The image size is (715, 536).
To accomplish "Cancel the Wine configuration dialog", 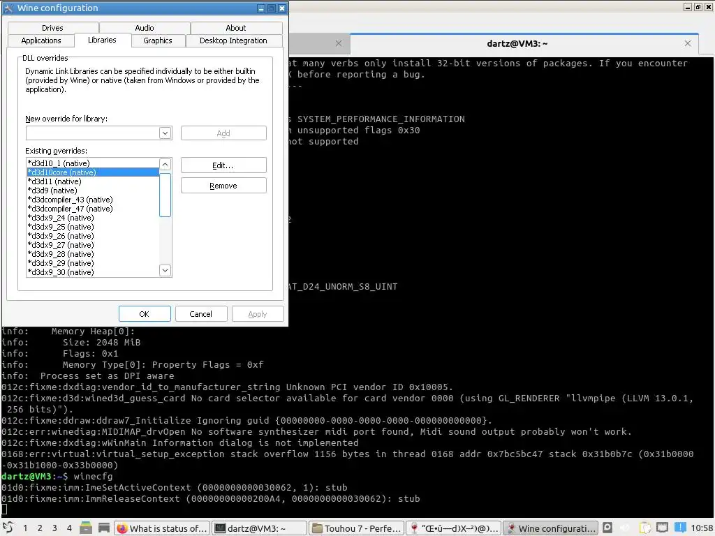I will coord(200,314).
